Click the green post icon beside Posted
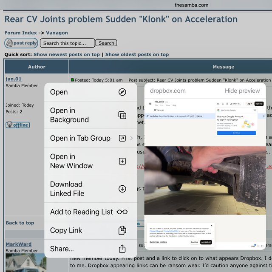Viewport: 272px width, 272px height. [x=72, y=79]
